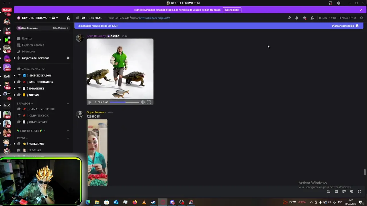Dismiss the Streamer mode banner
367x206 pixels.
click(361, 10)
